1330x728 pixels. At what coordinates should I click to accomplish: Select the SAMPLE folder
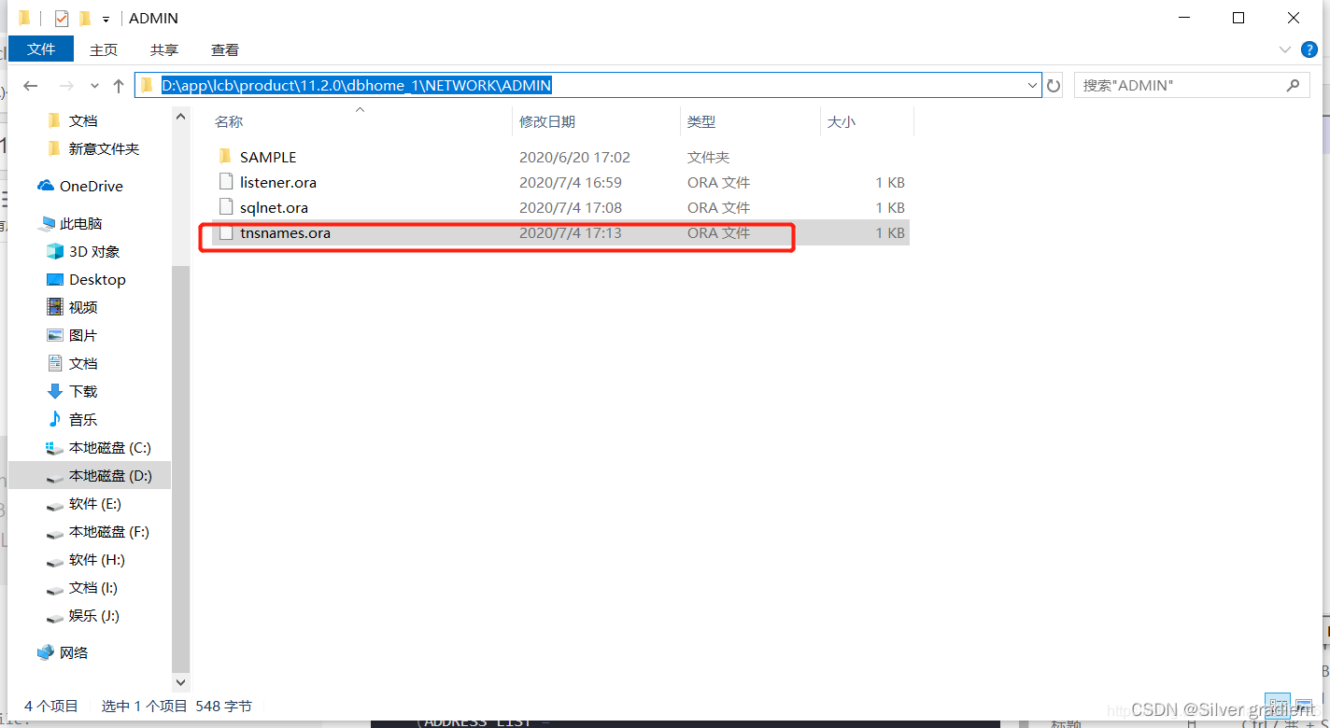point(268,158)
